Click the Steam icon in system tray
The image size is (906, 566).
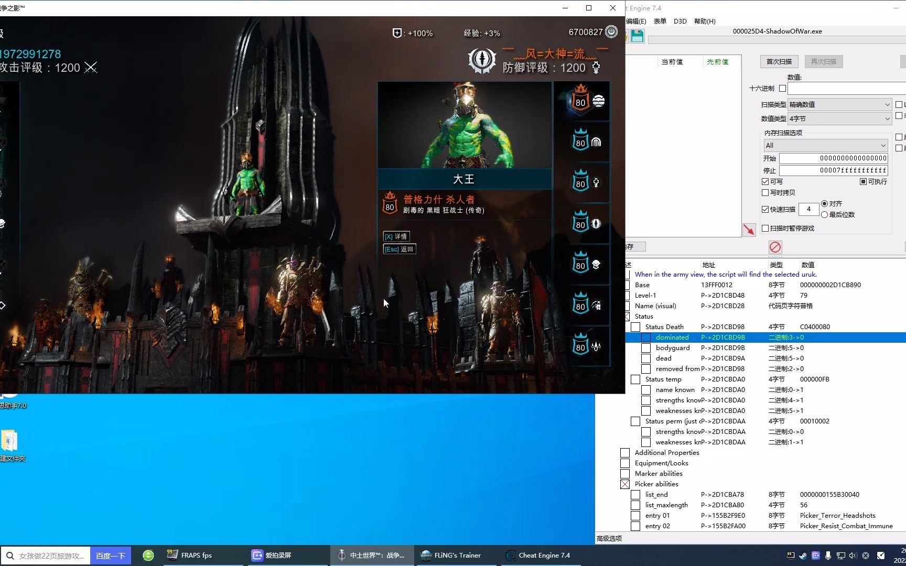point(803,556)
